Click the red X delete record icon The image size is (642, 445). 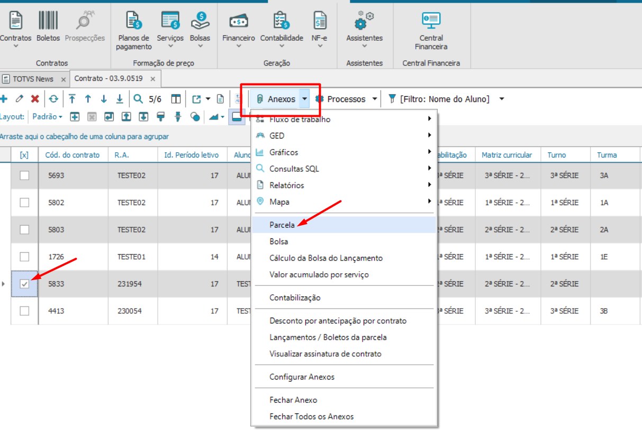click(x=35, y=99)
